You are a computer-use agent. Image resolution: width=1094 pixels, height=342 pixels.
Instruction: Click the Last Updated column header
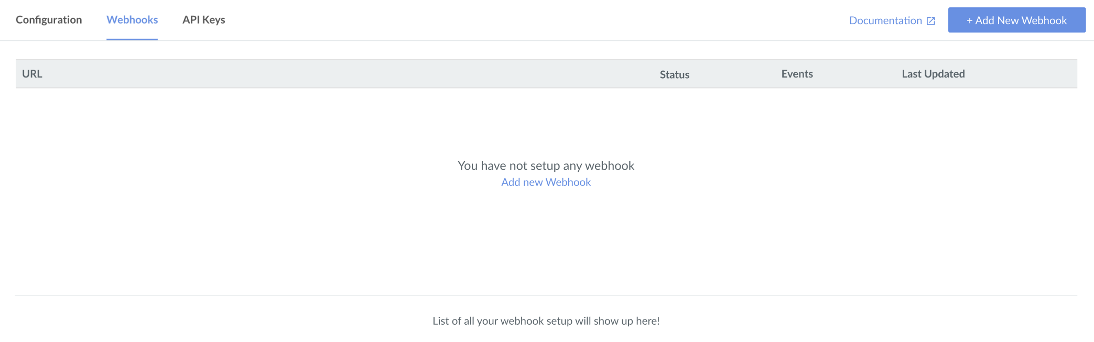tap(933, 74)
